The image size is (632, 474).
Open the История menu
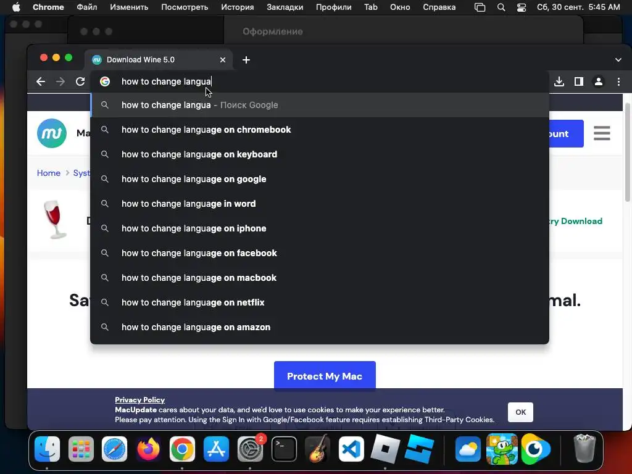click(238, 7)
